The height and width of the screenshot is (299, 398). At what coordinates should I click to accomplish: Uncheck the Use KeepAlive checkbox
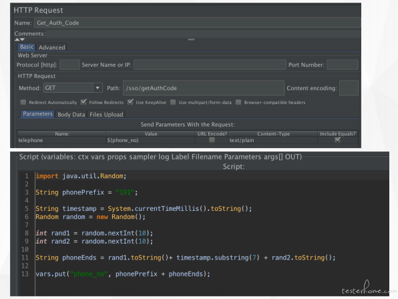pos(130,102)
